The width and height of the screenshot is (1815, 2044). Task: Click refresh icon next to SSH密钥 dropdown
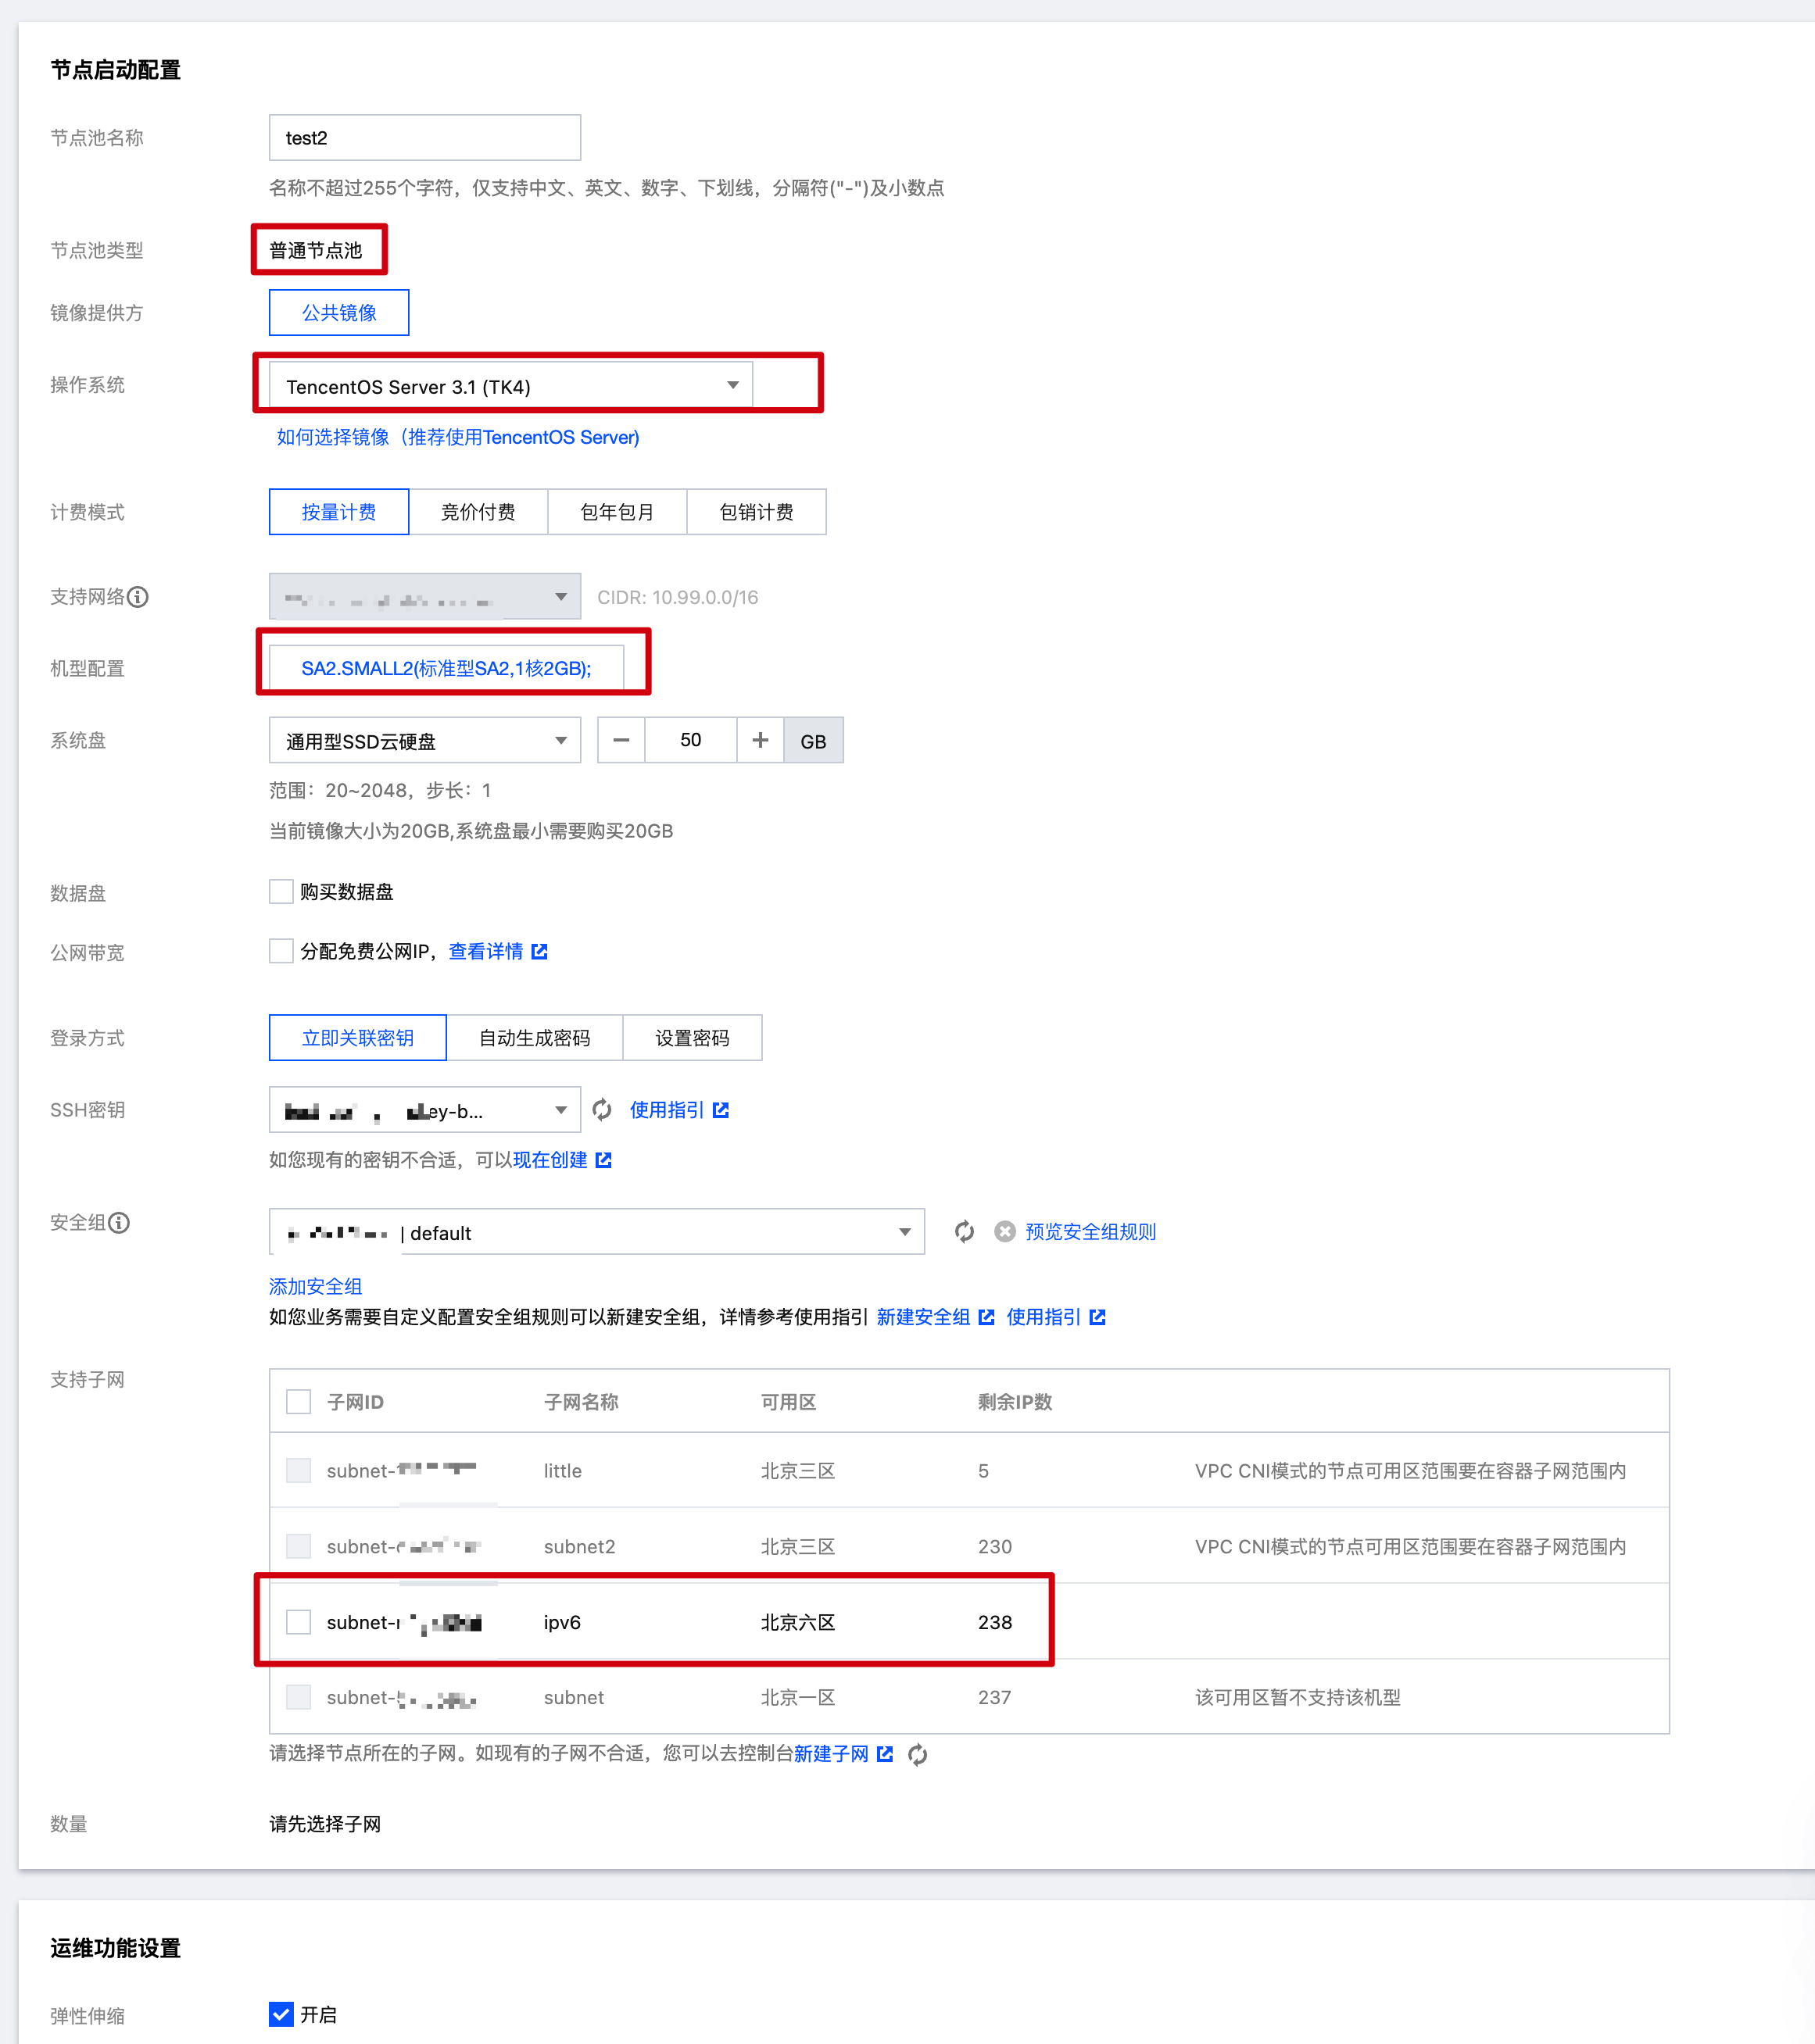(603, 1110)
